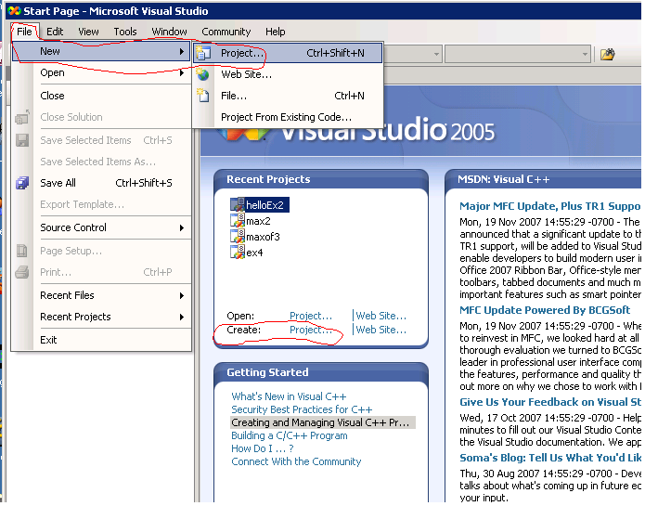This screenshot has width=645, height=506.
Task: Select Open in the File menu
Action: [x=101, y=72]
